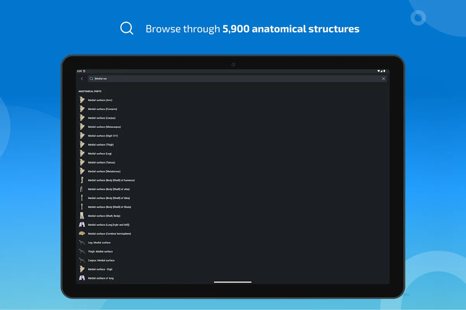The width and height of the screenshot is (466, 310).
Task: Select 'Medial surface (Forearm)' entry
Action: tap(102, 109)
